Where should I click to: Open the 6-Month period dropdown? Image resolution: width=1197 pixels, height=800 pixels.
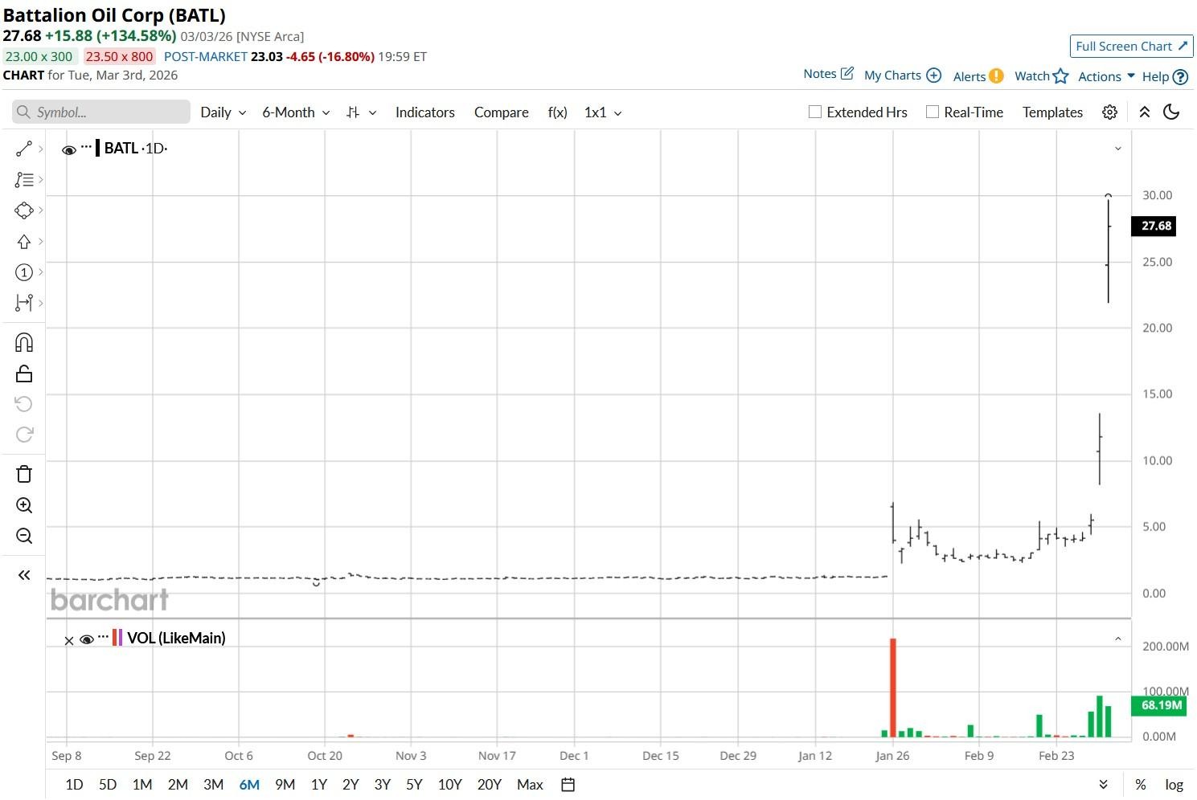296,112
